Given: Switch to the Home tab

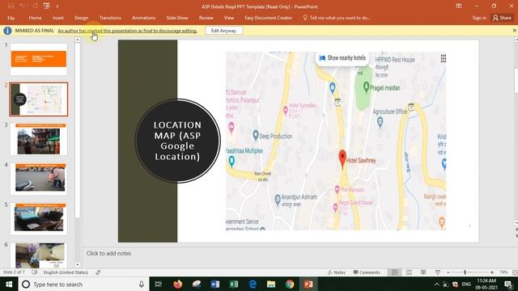Looking at the screenshot, I should click(35, 18).
